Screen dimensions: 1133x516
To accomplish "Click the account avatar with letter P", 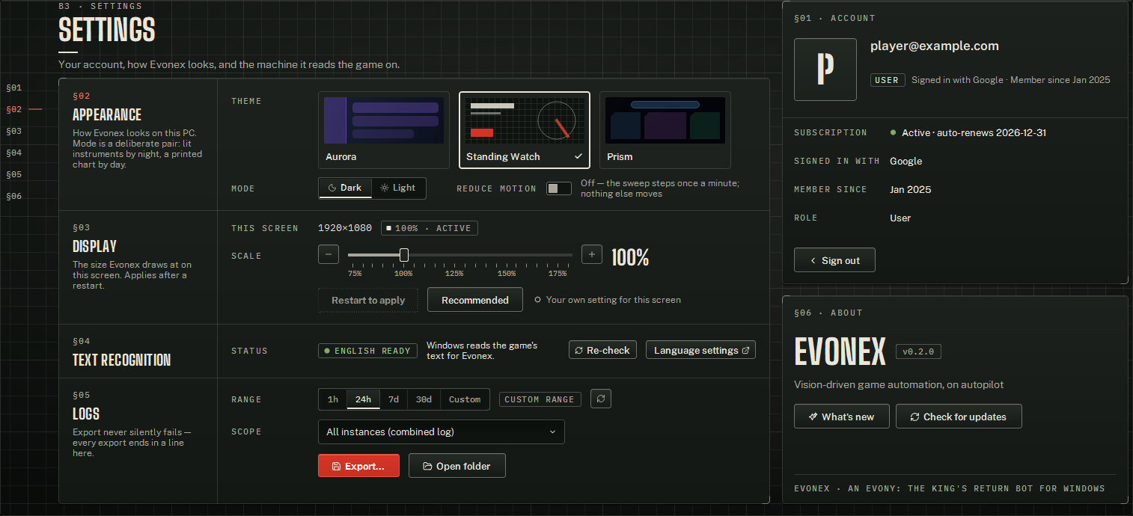I will click(825, 70).
